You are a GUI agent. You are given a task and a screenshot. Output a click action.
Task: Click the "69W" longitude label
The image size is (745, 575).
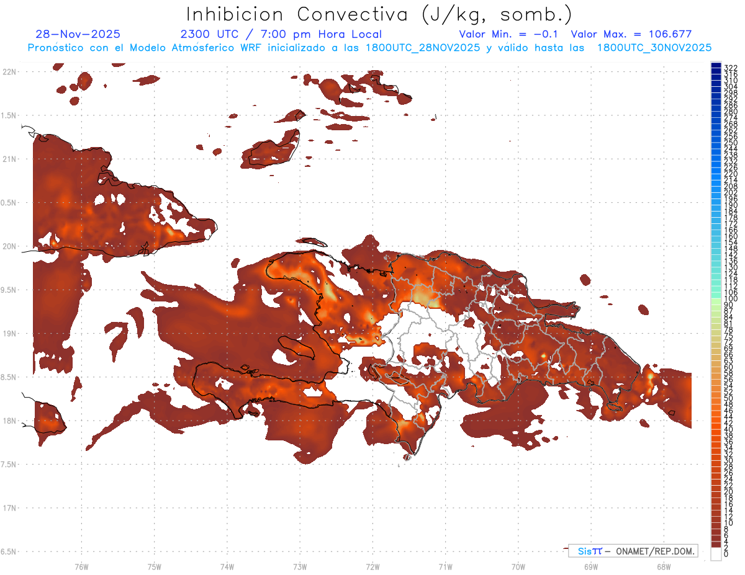point(590,566)
